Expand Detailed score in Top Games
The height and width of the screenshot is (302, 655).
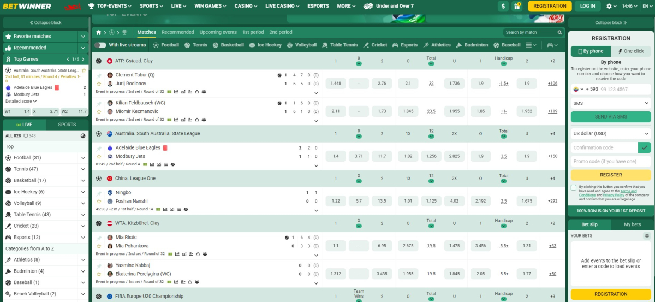(x=21, y=101)
